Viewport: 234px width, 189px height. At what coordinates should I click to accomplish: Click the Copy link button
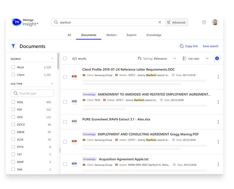point(189,46)
